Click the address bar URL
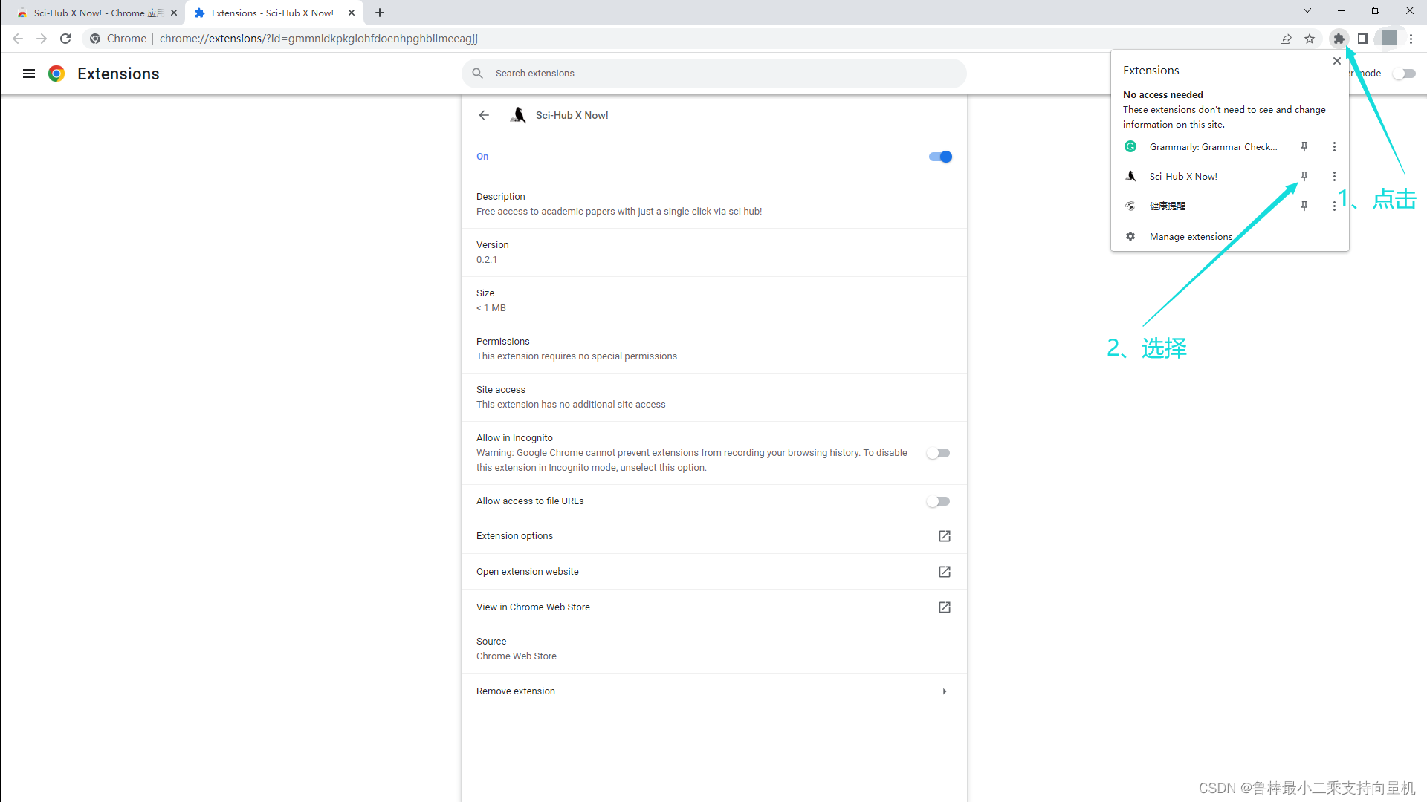This screenshot has height=802, width=1427. pyautogui.click(x=318, y=39)
